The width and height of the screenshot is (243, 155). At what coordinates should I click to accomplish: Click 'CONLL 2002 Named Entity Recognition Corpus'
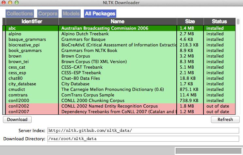(109, 106)
